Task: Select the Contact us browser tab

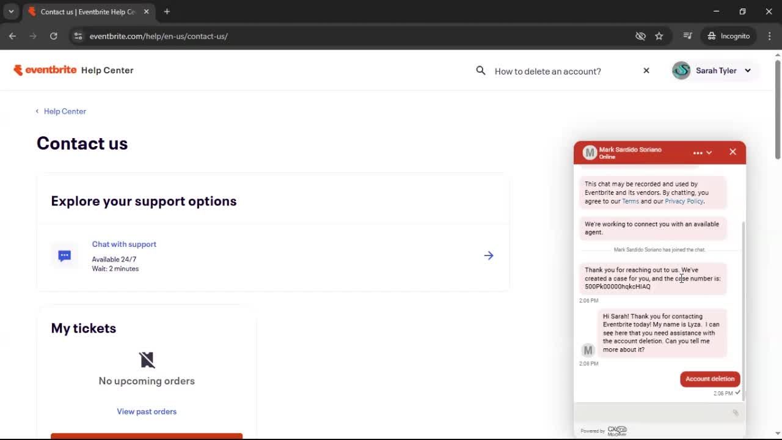Action: tap(87, 12)
